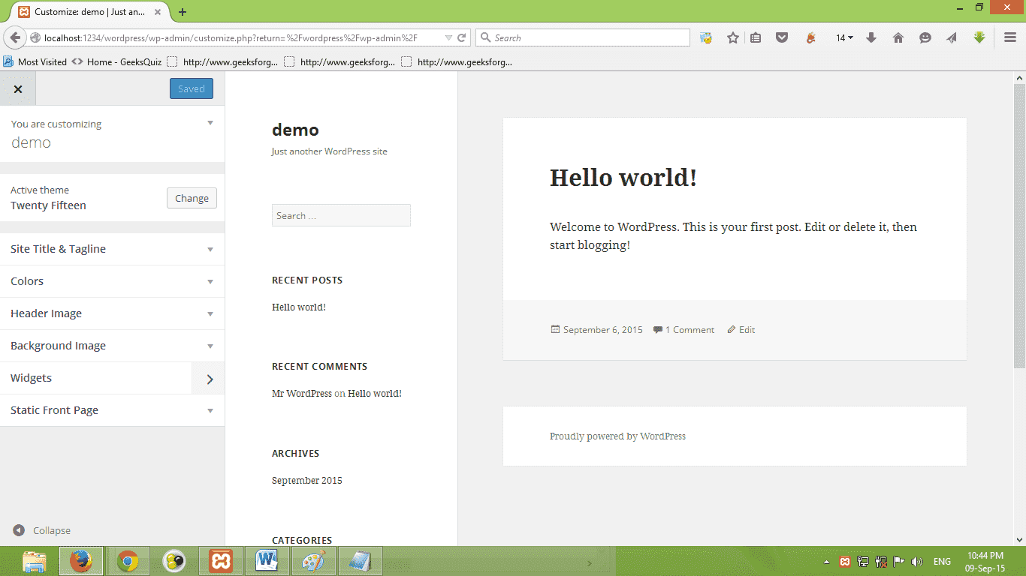Expand the Site Title & Tagline section
1026x576 pixels.
click(112, 249)
